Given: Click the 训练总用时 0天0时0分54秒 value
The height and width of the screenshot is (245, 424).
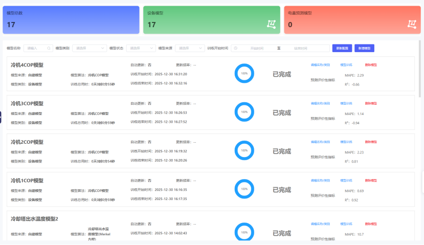Looking at the screenshot, I should 103,162.
